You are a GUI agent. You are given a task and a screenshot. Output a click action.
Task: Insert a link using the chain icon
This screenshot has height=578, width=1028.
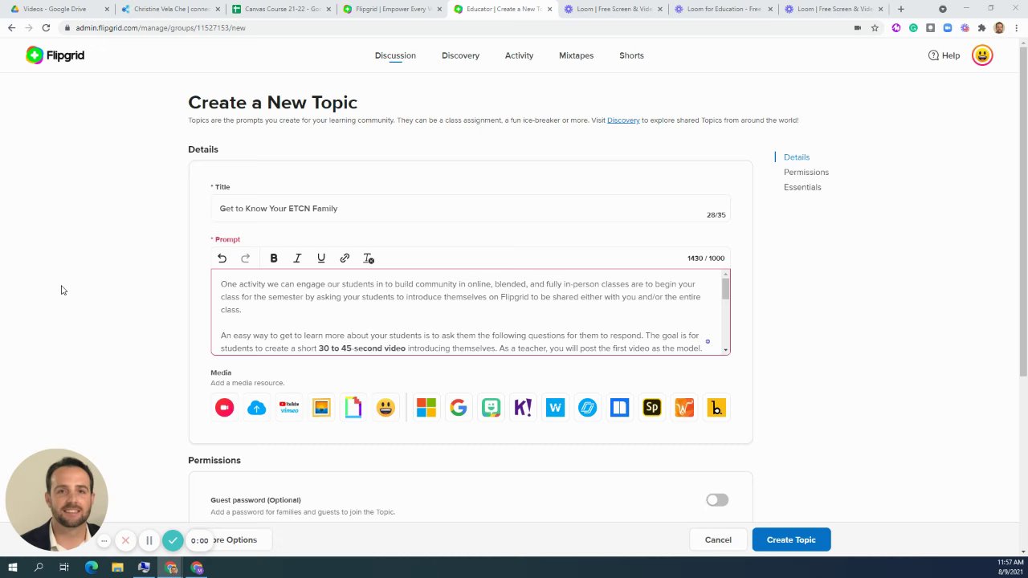coord(345,258)
